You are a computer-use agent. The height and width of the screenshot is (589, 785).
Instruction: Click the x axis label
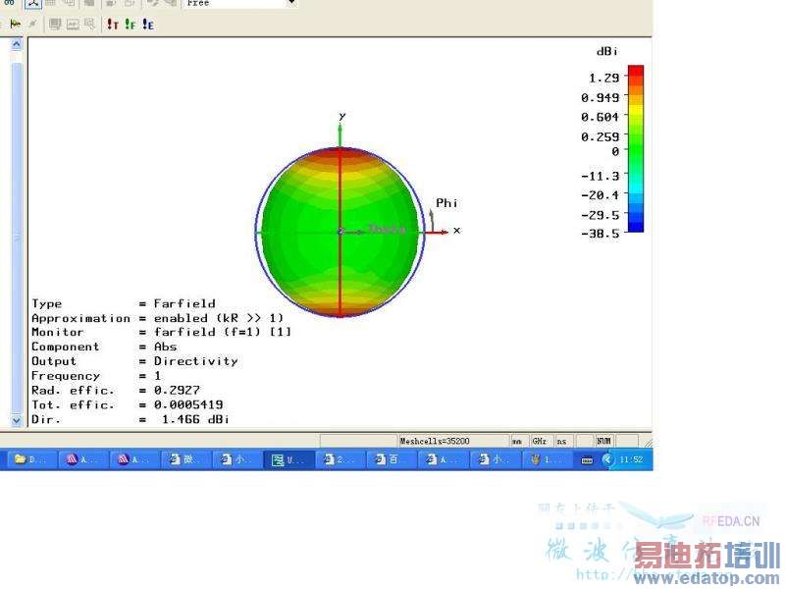[456, 231]
